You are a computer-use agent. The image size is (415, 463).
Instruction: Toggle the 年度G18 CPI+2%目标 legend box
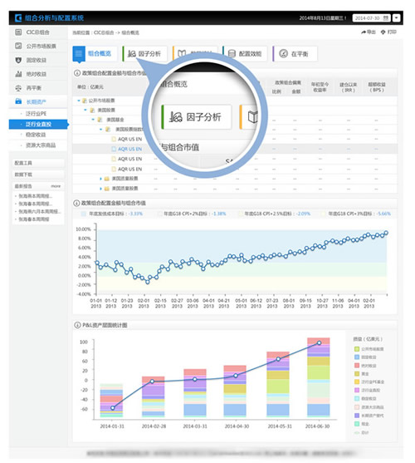click(160, 214)
